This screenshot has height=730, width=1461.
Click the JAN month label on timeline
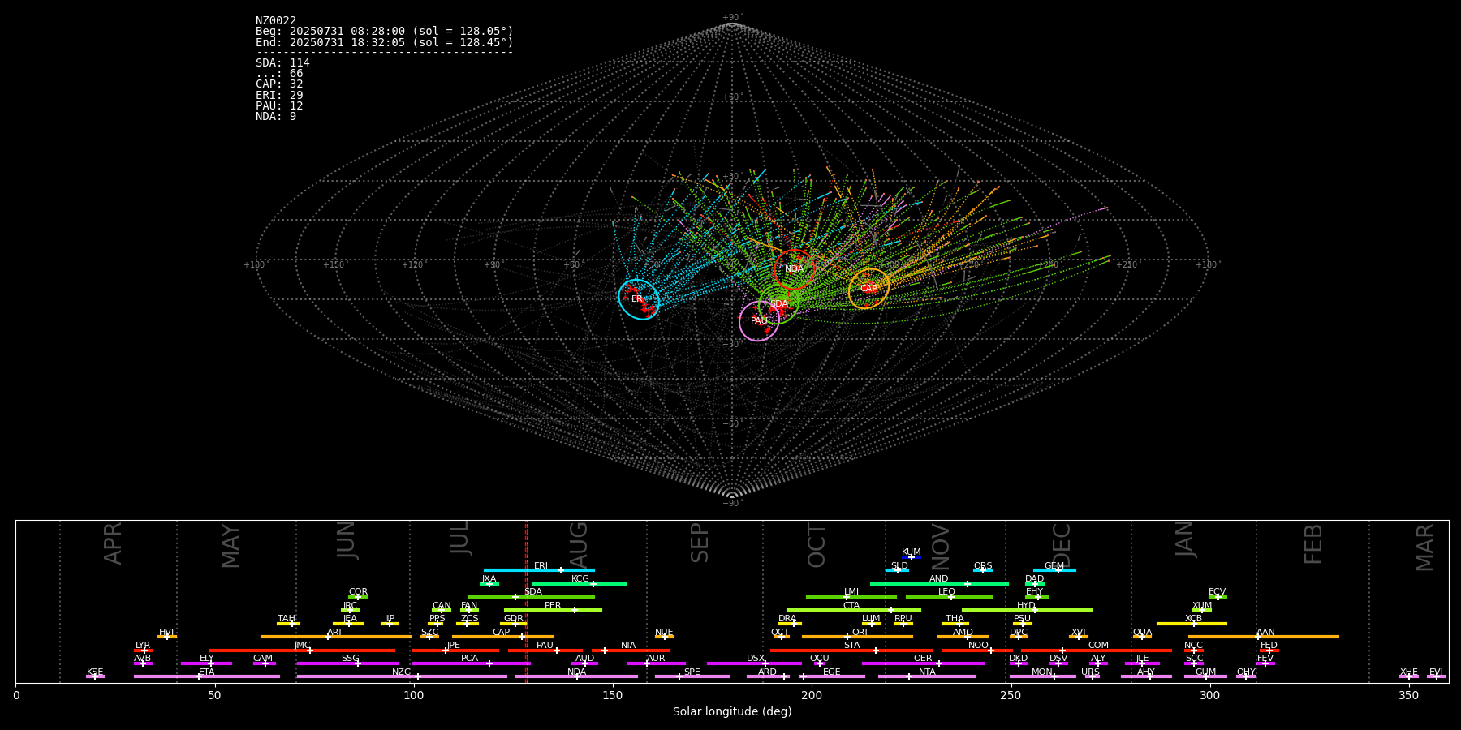[1185, 539]
